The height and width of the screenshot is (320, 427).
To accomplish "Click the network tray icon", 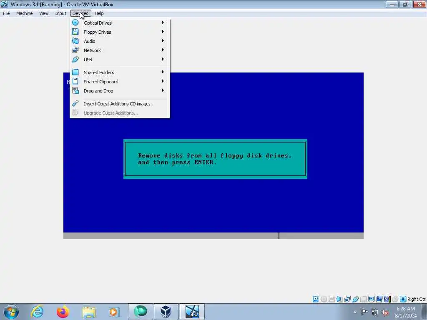I will pyautogui.click(x=375, y=312).
